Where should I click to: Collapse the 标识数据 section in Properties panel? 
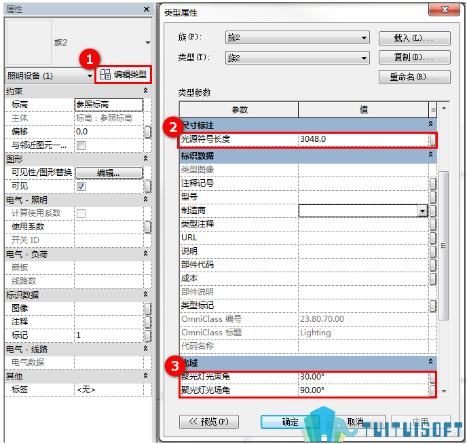pyautogui.click(x=145, y=295)
